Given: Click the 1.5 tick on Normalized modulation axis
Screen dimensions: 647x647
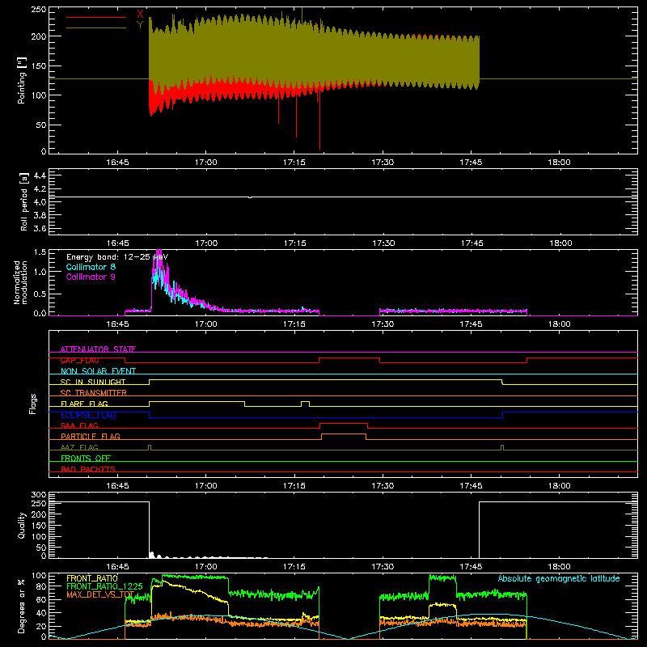Looking at the screenshot, I should pyautogui.click(x=40, y=252).
